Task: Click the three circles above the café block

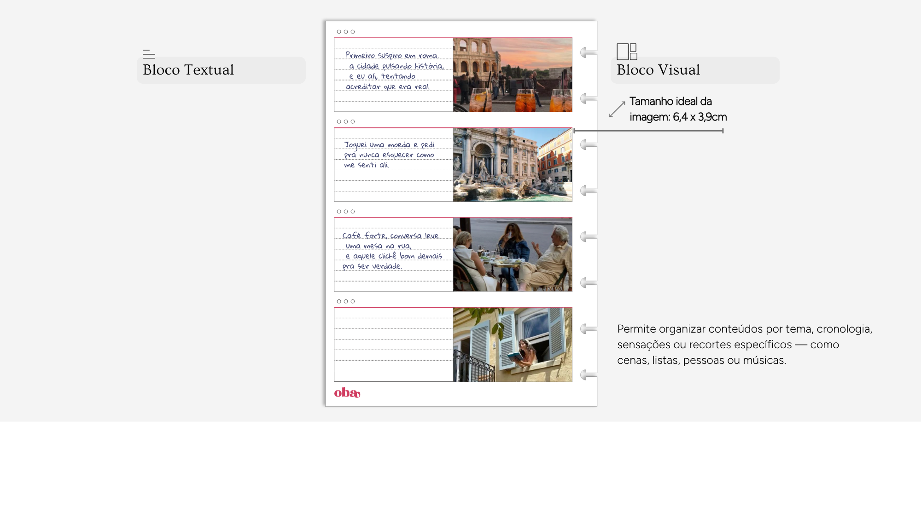Action: click(x=346, y=212)
